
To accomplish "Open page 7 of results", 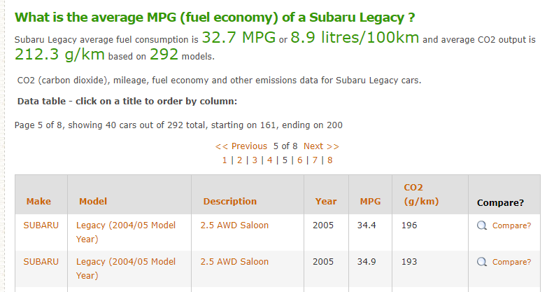I will (x=315, y=160).
